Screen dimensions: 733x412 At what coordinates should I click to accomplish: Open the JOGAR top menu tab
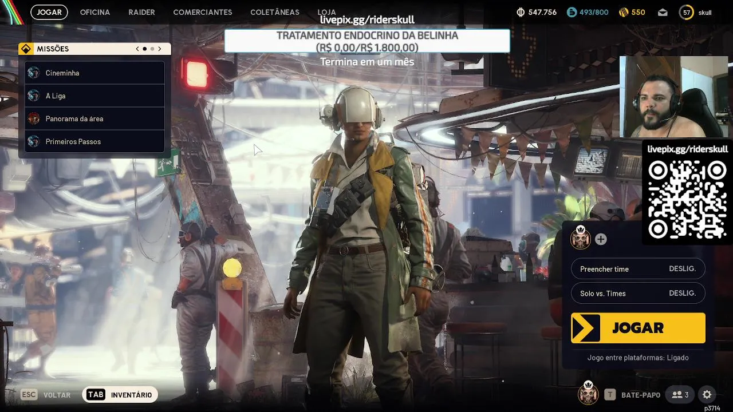[x=49, y=12]
